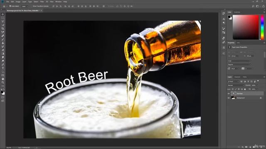Open the Fill slider dropdown arrow
The image size is (266, 149).
(257, 89)
